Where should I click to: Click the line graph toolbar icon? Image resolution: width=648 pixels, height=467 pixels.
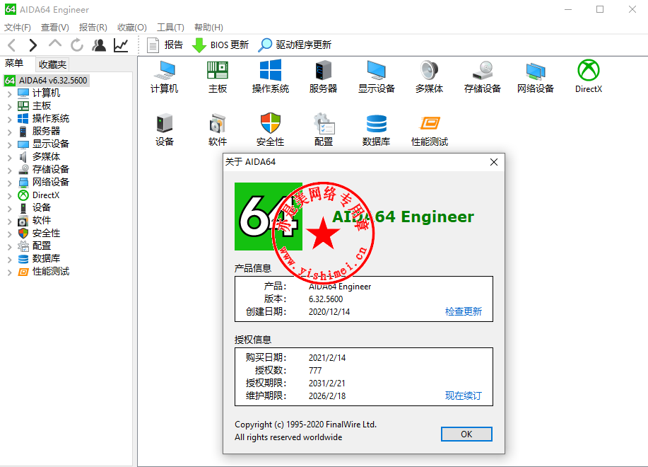(x=121, y=45)
